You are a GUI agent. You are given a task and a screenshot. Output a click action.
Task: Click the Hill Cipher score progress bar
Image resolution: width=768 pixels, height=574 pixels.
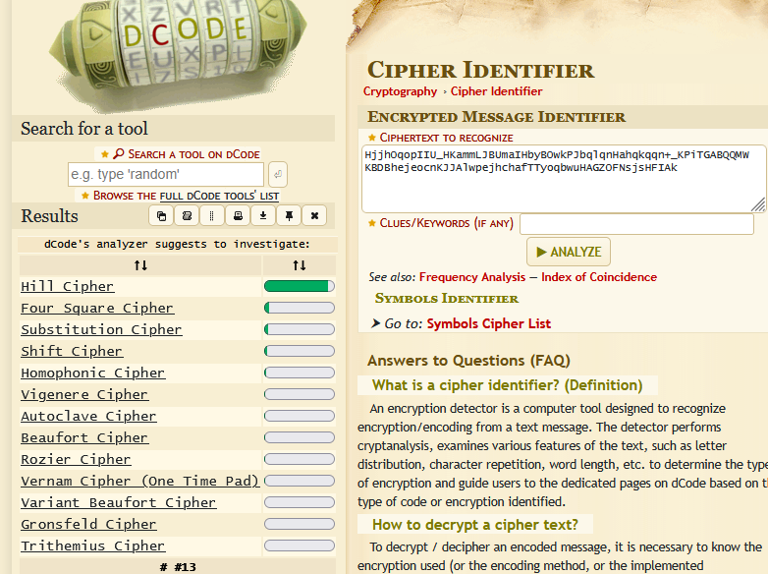click(300, 286)
